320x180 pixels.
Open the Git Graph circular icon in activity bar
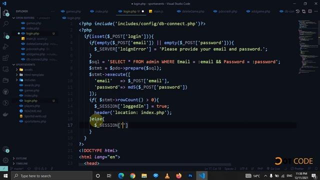tap(5, 103)
